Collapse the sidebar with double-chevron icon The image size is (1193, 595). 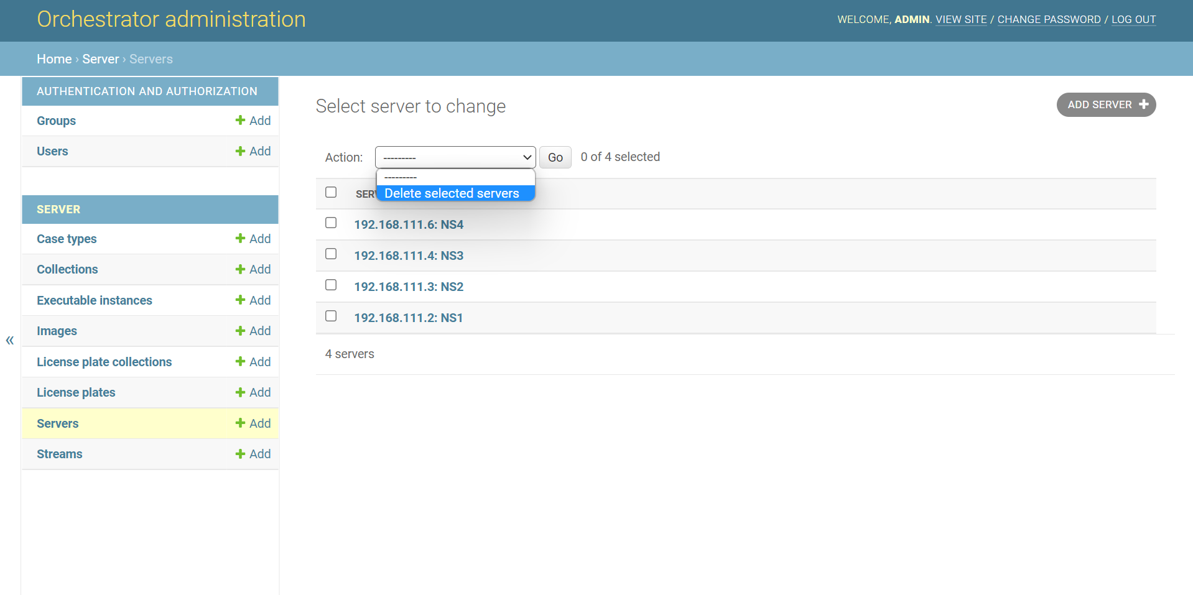tap(10, 340)
